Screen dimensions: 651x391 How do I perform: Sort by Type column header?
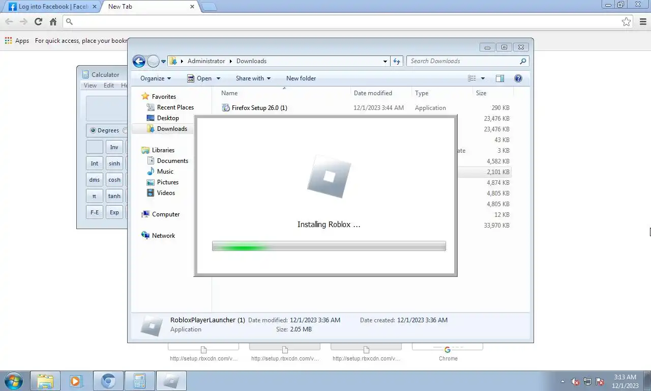point(442,93)
